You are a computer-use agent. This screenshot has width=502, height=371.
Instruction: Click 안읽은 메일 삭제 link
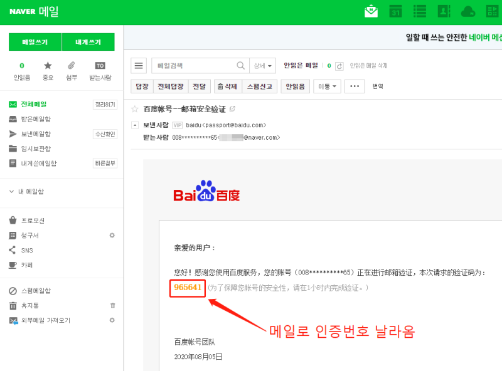point(368,66)
